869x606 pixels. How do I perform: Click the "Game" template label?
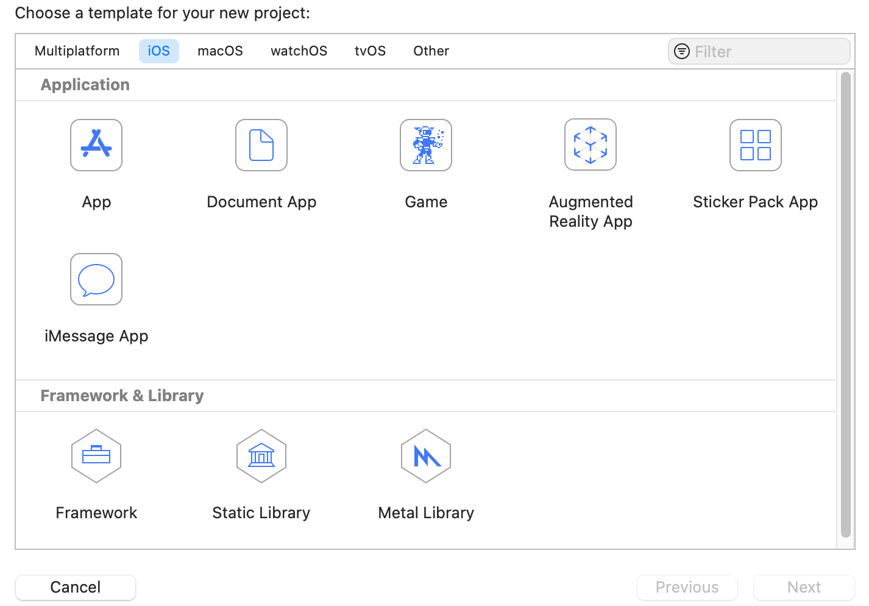(x=426, y=202)
